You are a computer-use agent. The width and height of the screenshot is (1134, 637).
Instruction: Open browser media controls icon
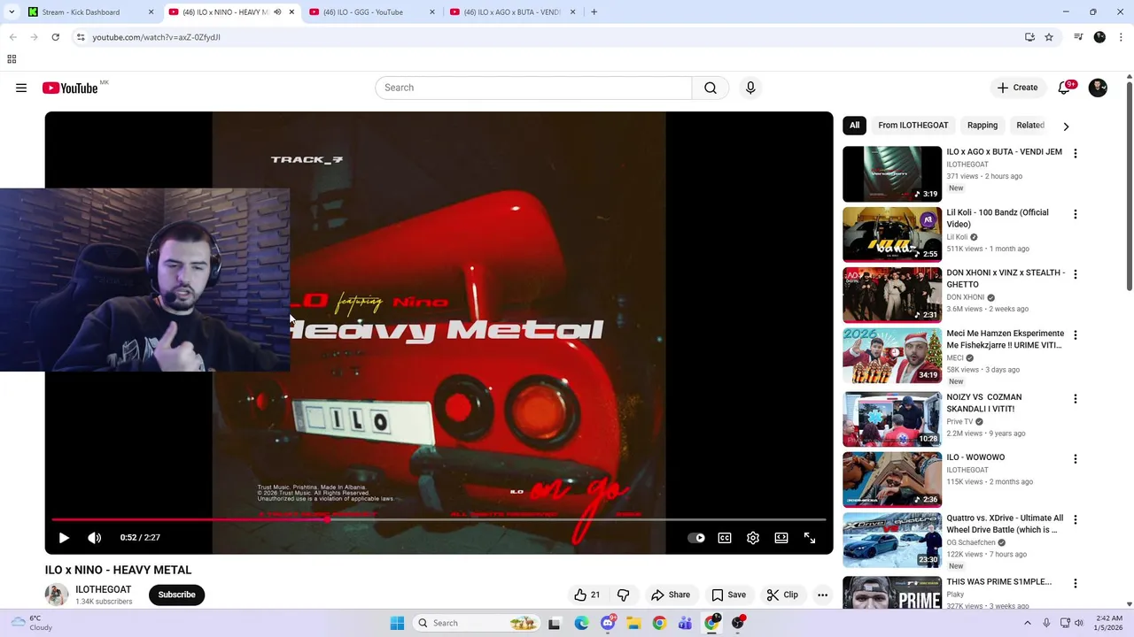click(1078, 37)
